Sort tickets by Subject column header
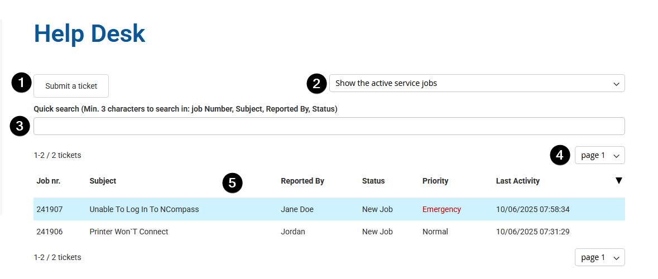 coord(103,181)
